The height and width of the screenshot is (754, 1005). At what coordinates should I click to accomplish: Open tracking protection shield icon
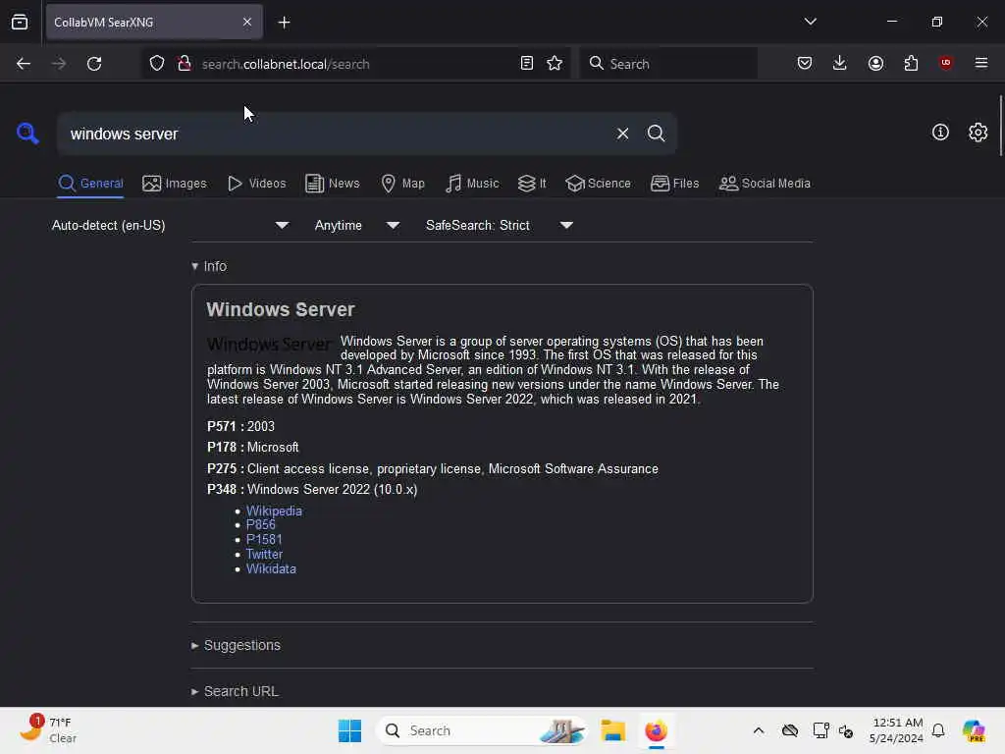pos(157,64)
